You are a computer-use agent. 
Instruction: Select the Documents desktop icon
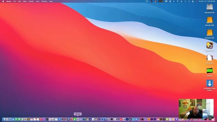click(210, 59)
